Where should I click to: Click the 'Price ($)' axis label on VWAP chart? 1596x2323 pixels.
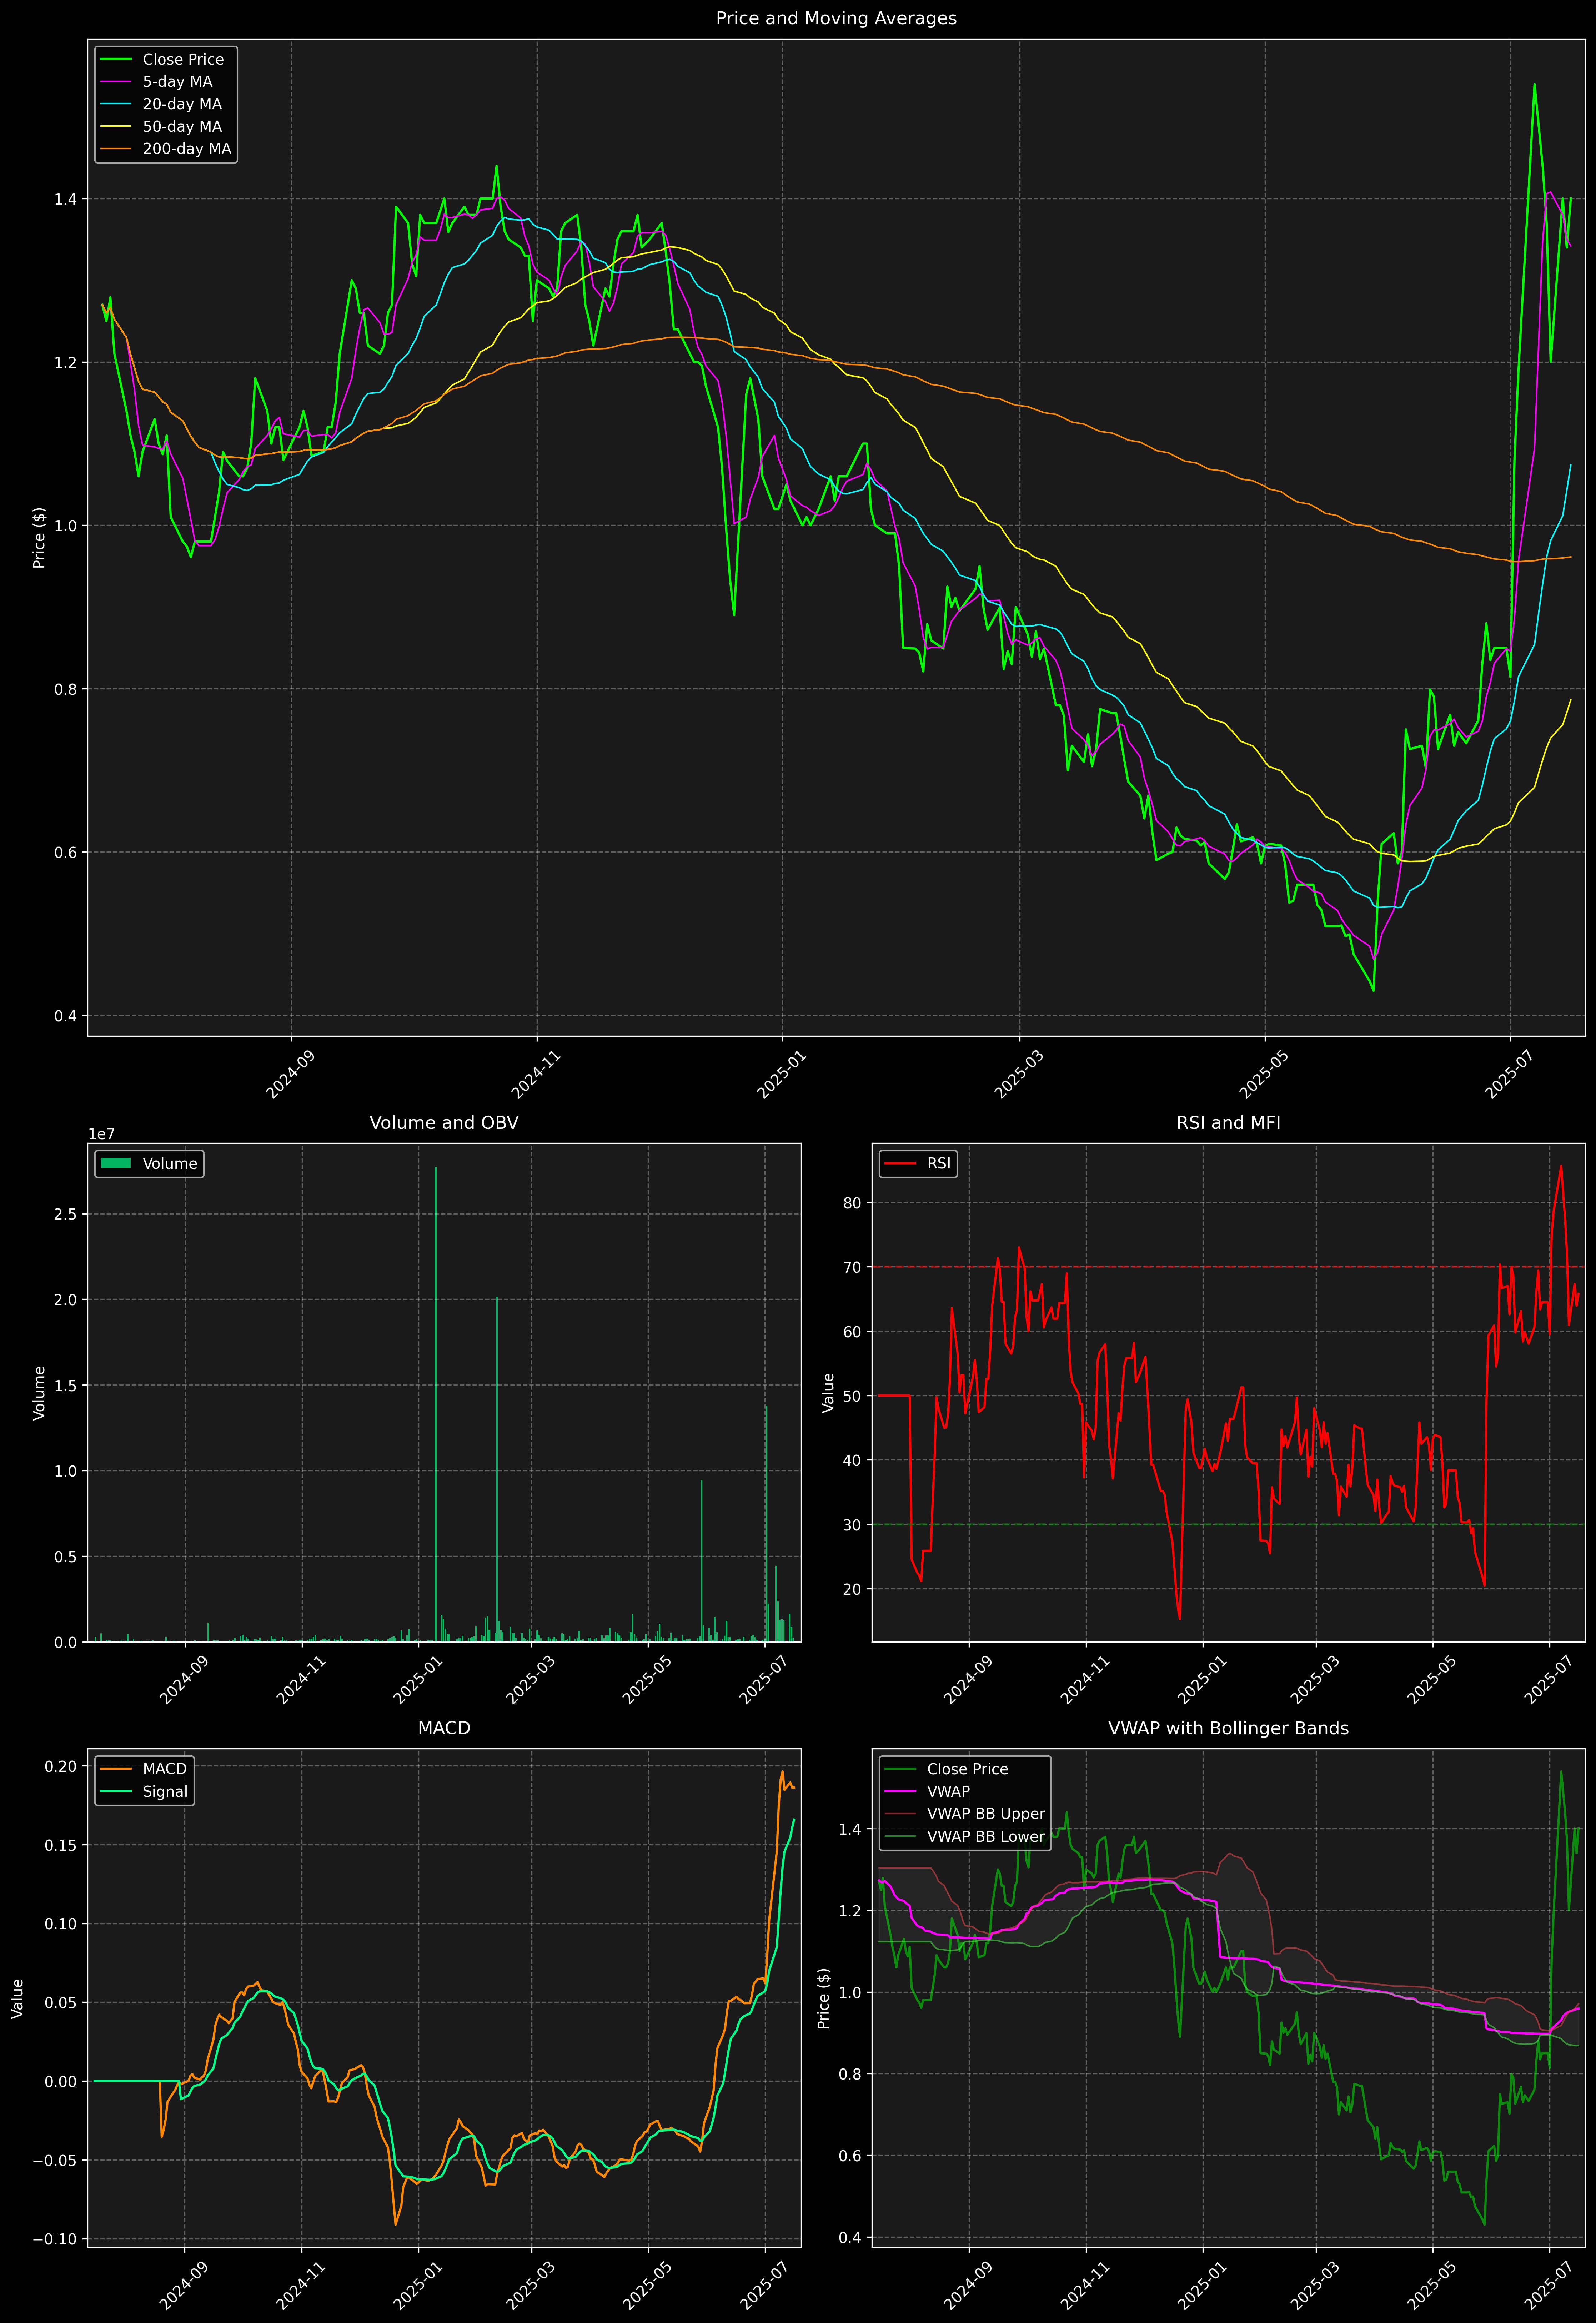click(824, 1998)
